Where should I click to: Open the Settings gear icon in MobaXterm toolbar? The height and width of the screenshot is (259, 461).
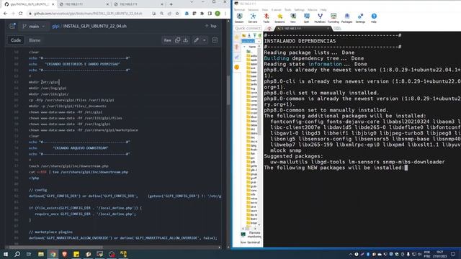pos(360,18)
